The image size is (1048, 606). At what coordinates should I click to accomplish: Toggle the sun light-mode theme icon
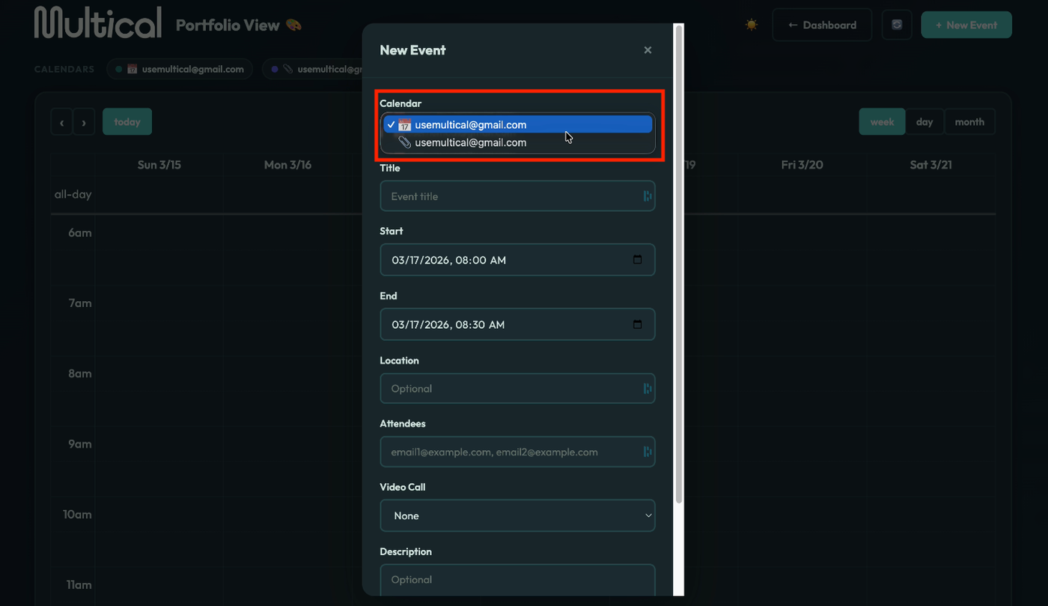tap(752, 25)
